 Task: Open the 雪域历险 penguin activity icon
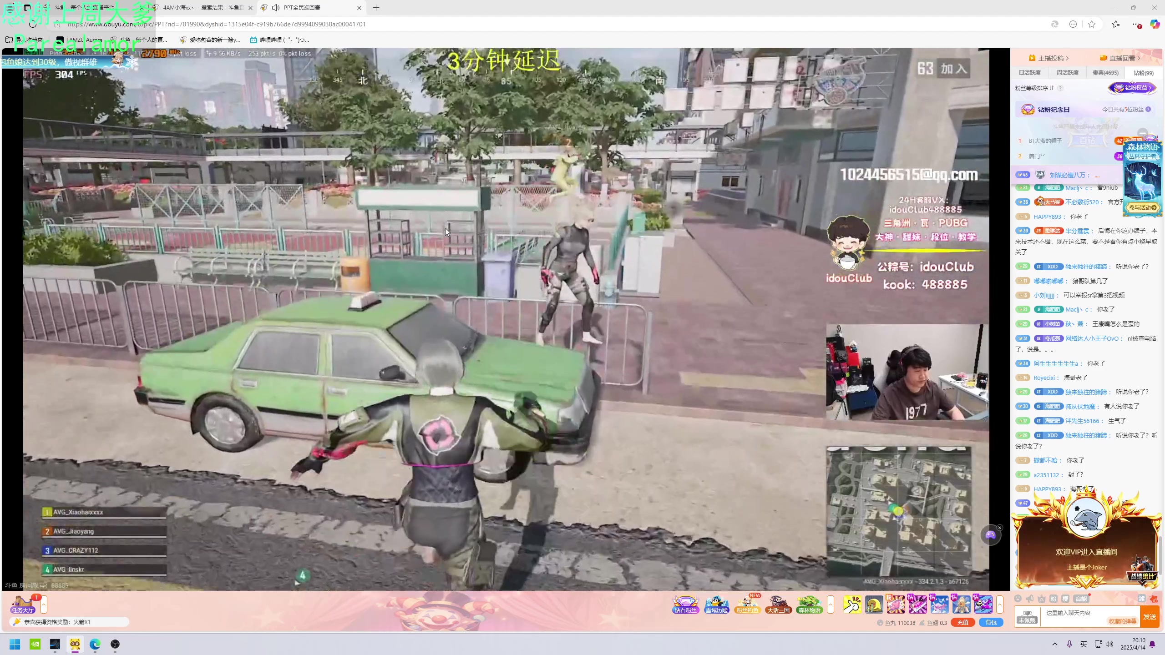[716, 605]
